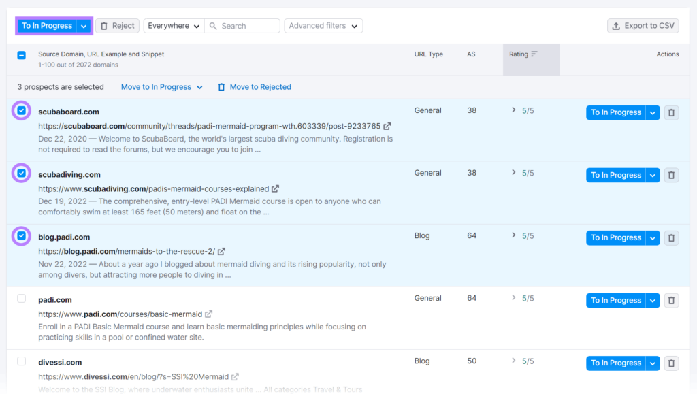This screenshot has height=394, width=697.
Task: Move blog.padi.com To In Progress
Action: click(x=615, y=237)
